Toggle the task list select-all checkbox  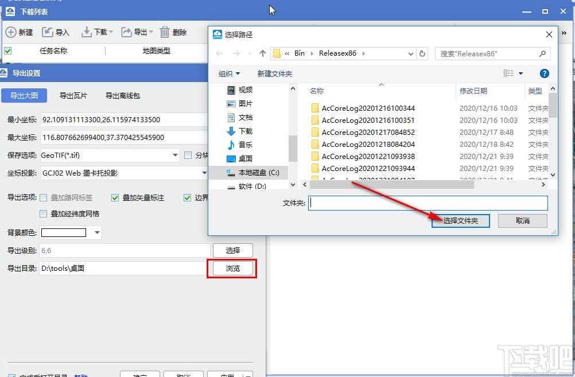(7, 50)
